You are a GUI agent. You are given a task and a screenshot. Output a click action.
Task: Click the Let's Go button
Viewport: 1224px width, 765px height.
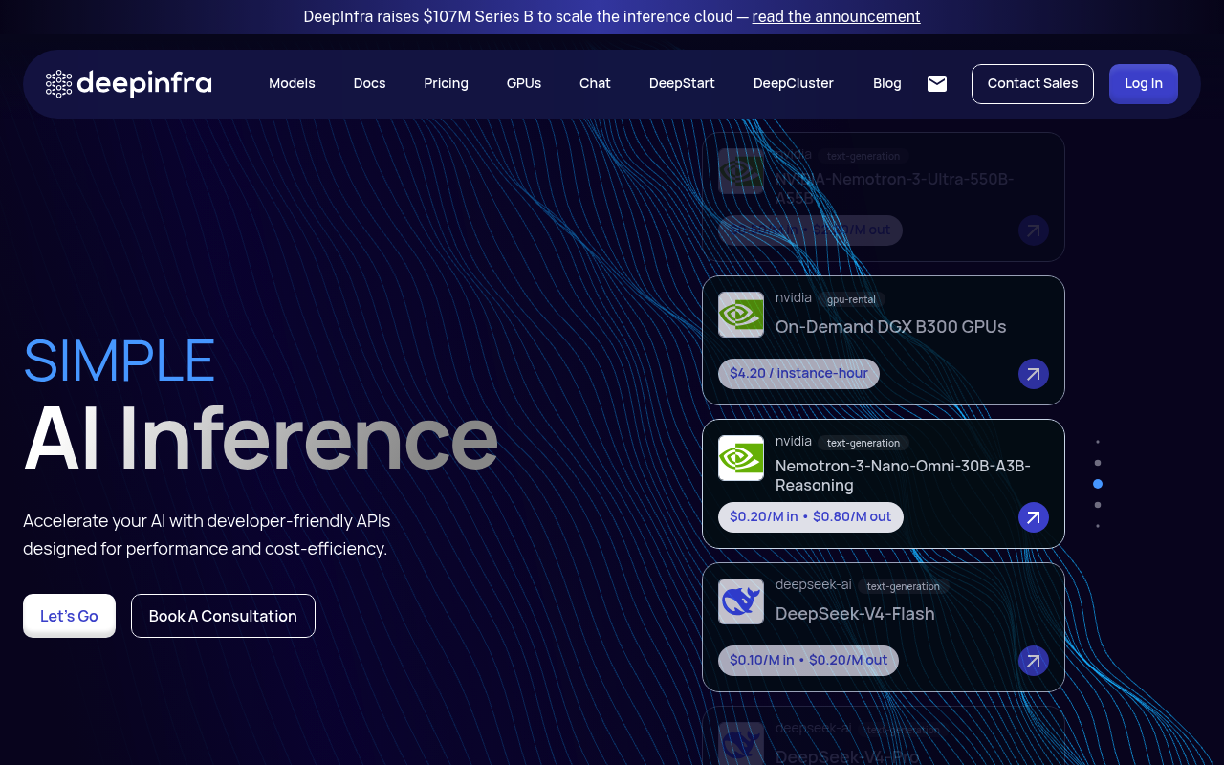pos(69,616)
